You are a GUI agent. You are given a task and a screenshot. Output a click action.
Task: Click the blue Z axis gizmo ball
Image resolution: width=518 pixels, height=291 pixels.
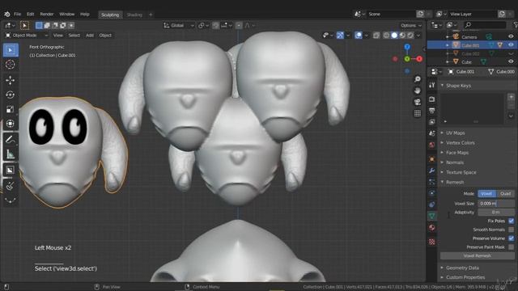tap(407, 47)
